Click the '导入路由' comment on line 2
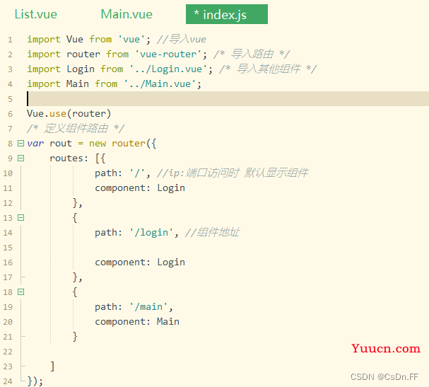 pos(252,54)
